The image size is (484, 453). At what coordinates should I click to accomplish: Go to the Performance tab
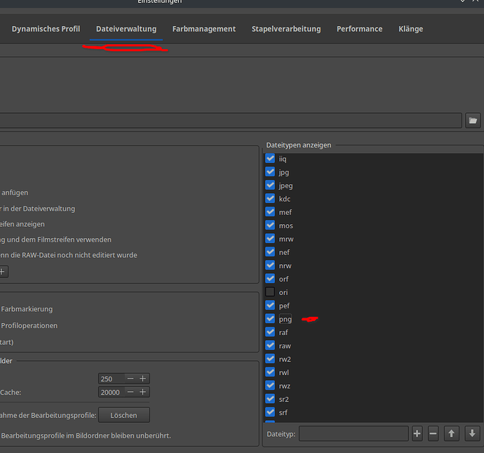[x=359, y=29]
